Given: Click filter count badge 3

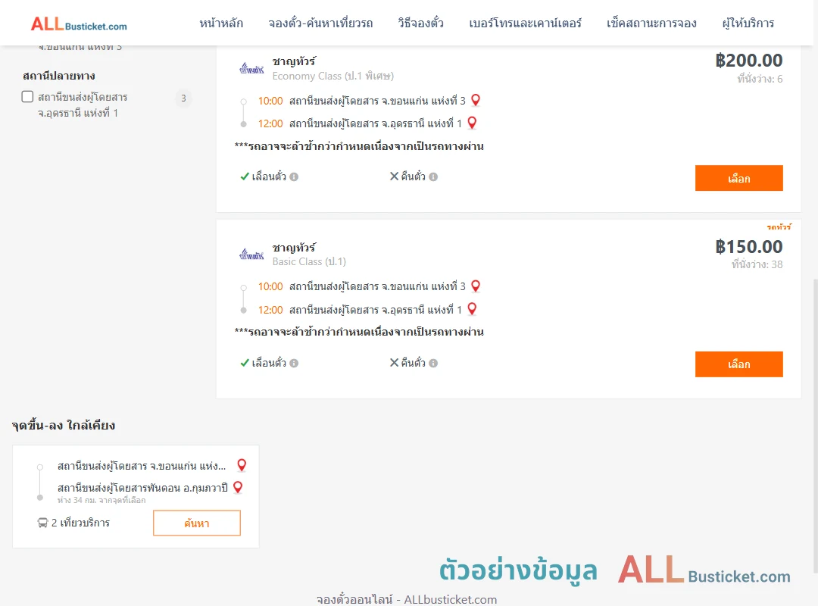Looking at the screenshot, I should (183, 98).
